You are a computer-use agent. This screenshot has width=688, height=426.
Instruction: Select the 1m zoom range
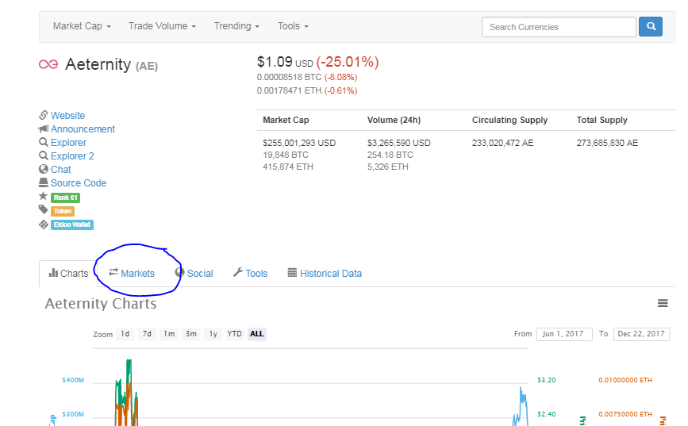coord(169,334)
